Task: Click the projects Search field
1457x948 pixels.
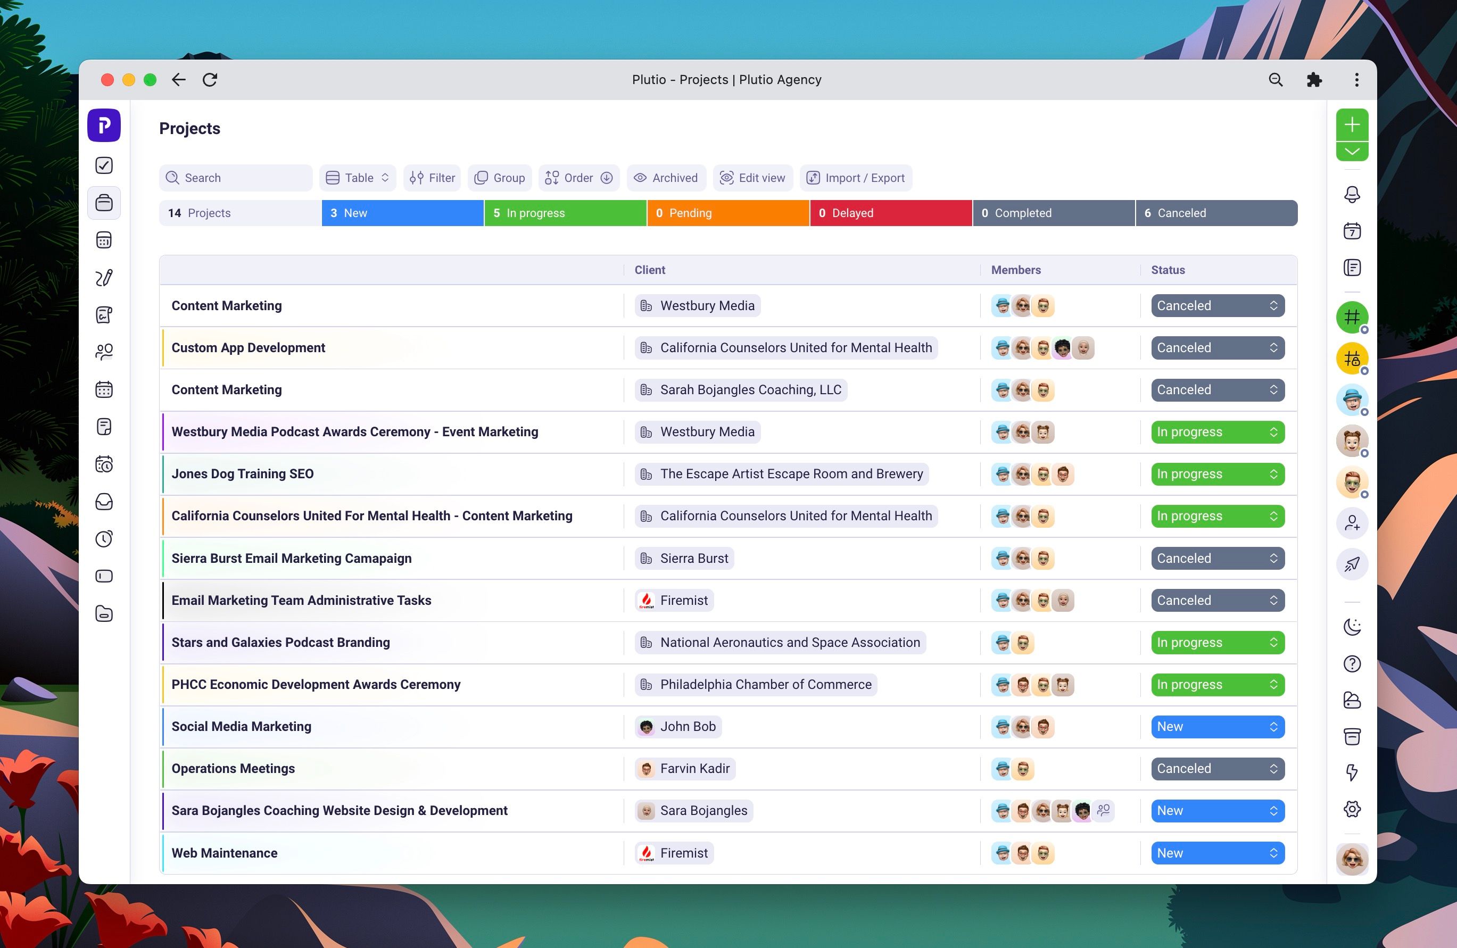Action: click(236, 178)
